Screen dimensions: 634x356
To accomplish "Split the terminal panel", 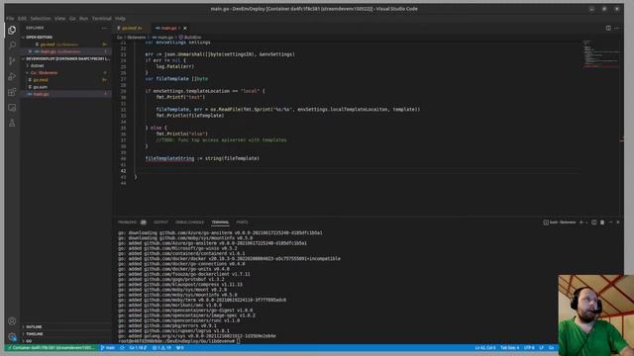I will click(x=594, y=222).
